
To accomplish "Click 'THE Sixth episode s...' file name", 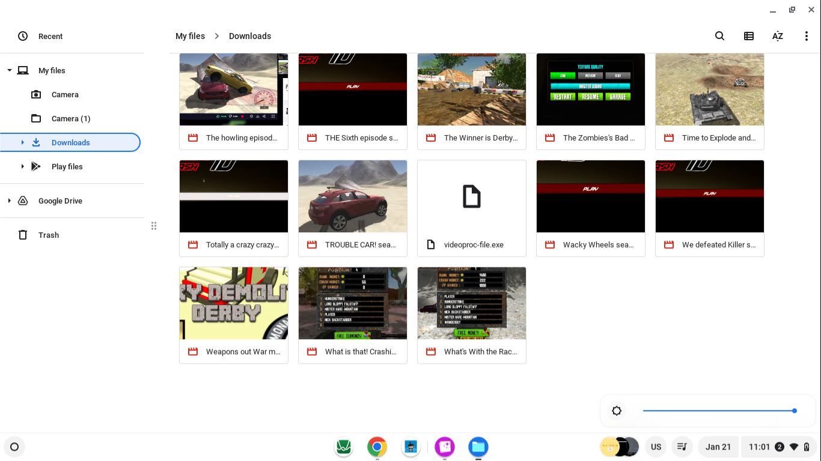I will coord(361,138).
